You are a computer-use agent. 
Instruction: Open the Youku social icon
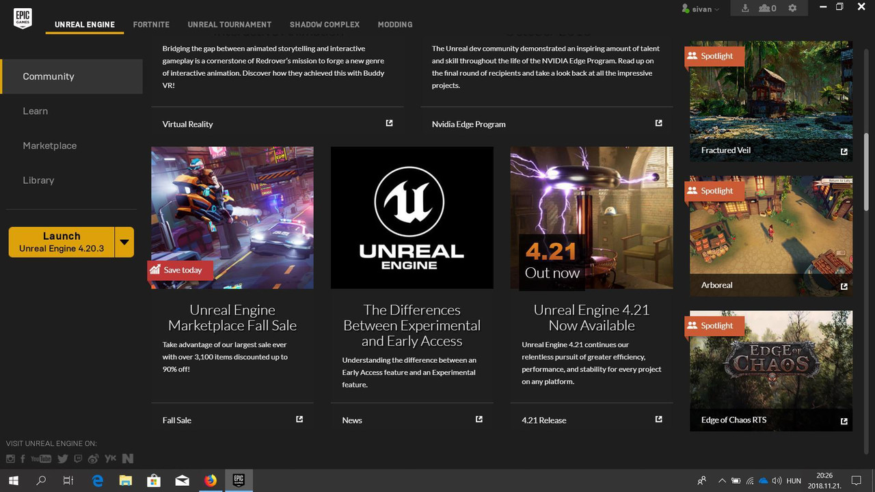point(110,459)
